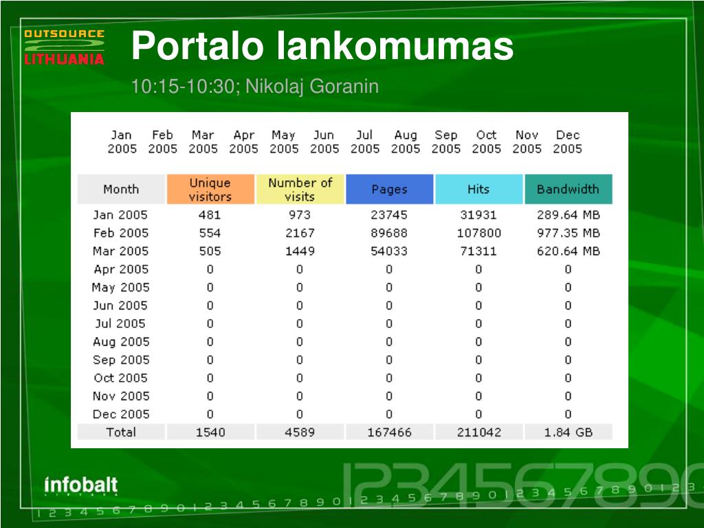Click the 'Aug 2005' label in the months strip
704x528 pixels.
pyautogui.click(x=406, y=142)
